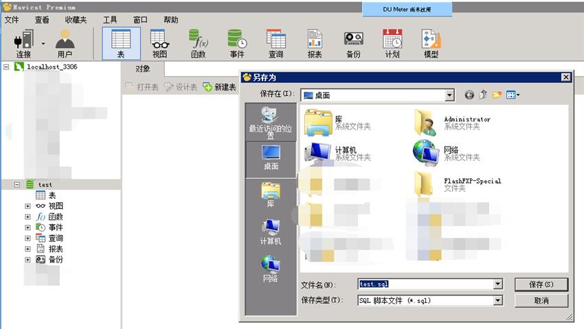Click the 报表 (Report) toolbar icon
The height and width of the screenshot is (329, 584).
coord(315,42)
